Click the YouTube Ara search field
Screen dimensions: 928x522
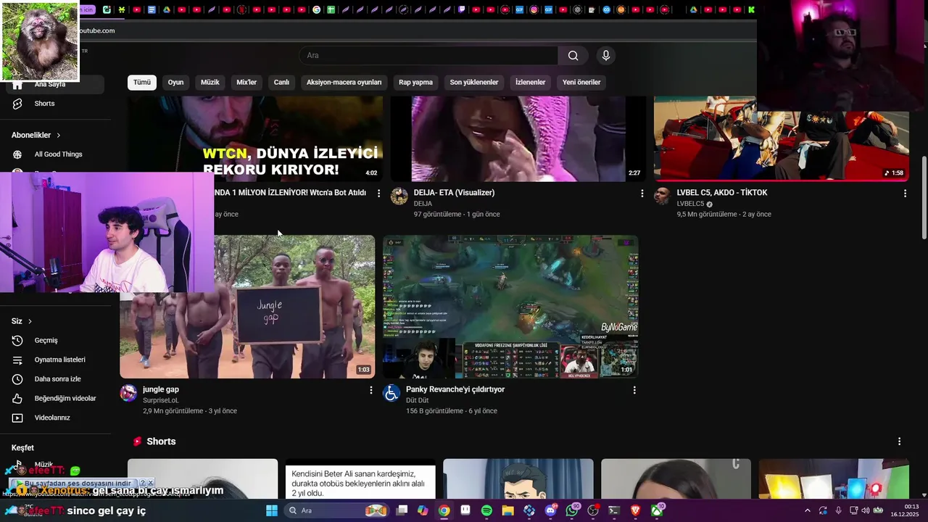click(428, 56)
